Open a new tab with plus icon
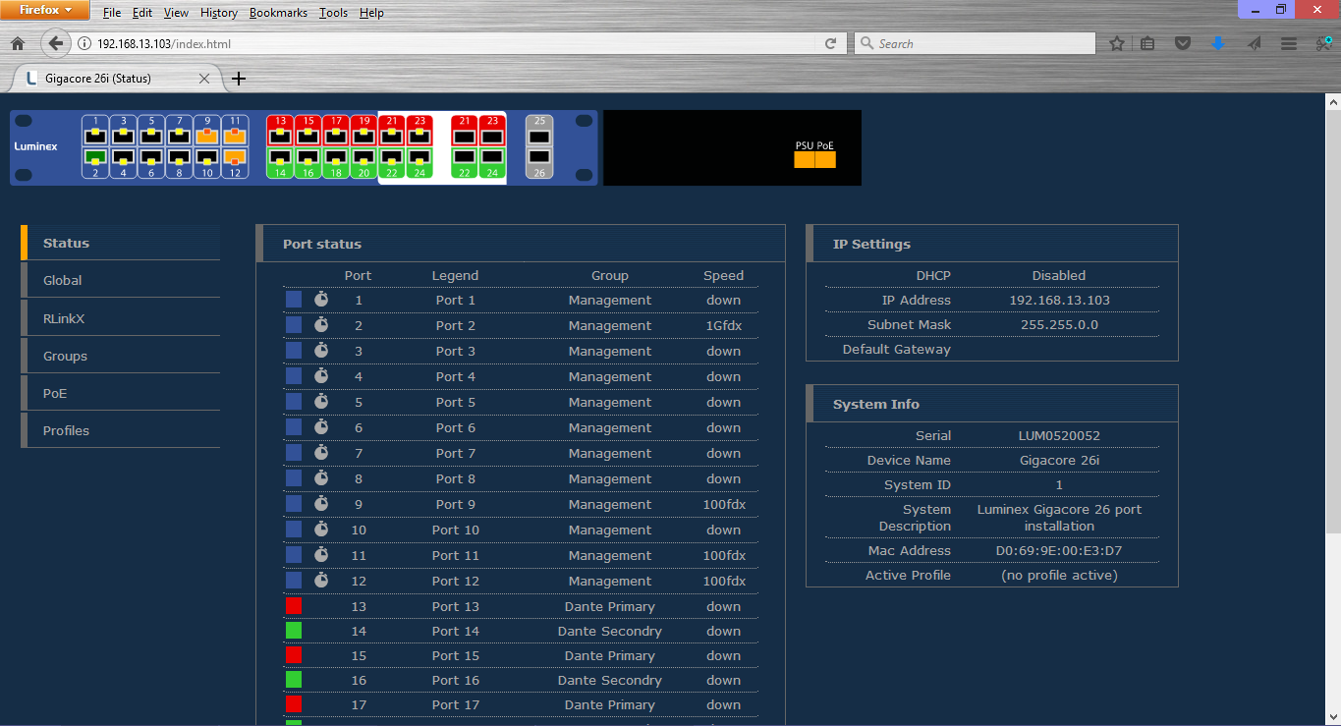The width and height of the screenshot is (1341, 726). pos(238,79)
